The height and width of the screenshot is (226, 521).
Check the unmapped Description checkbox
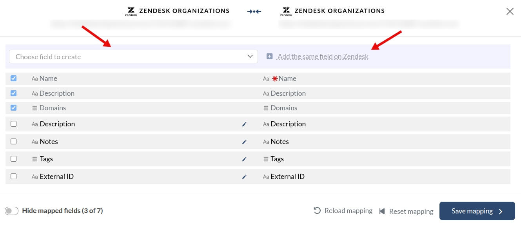click(x=13, y=124)
